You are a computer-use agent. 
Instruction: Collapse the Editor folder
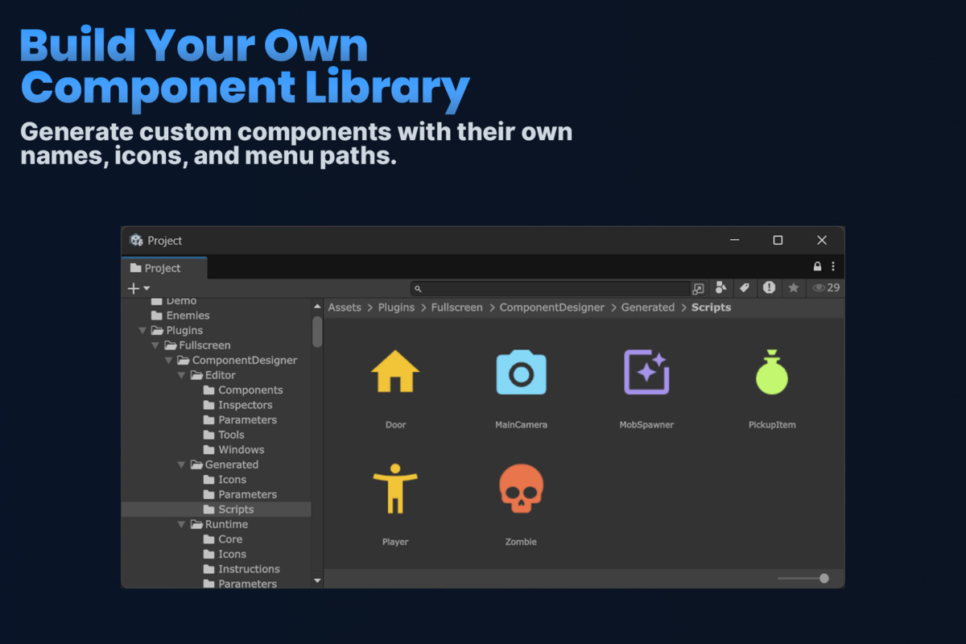coord(181,375)
